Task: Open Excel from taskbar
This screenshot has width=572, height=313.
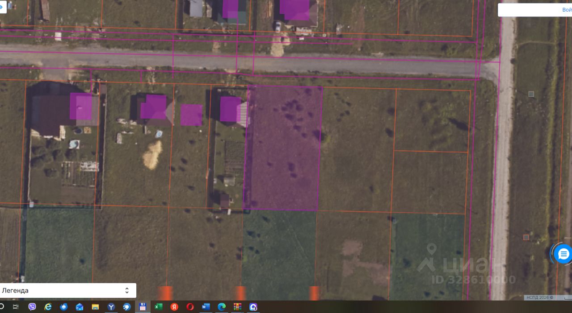Action: 158,307
